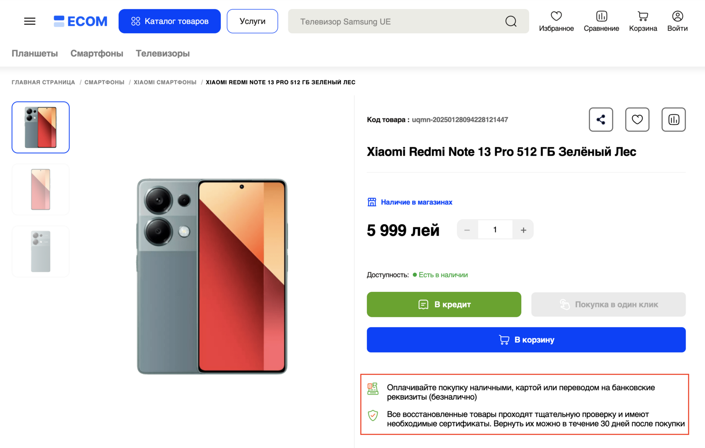705x448 pixels.
Task: Open Каталог товаров catalog menu
Action: click(x=170, y=21)
